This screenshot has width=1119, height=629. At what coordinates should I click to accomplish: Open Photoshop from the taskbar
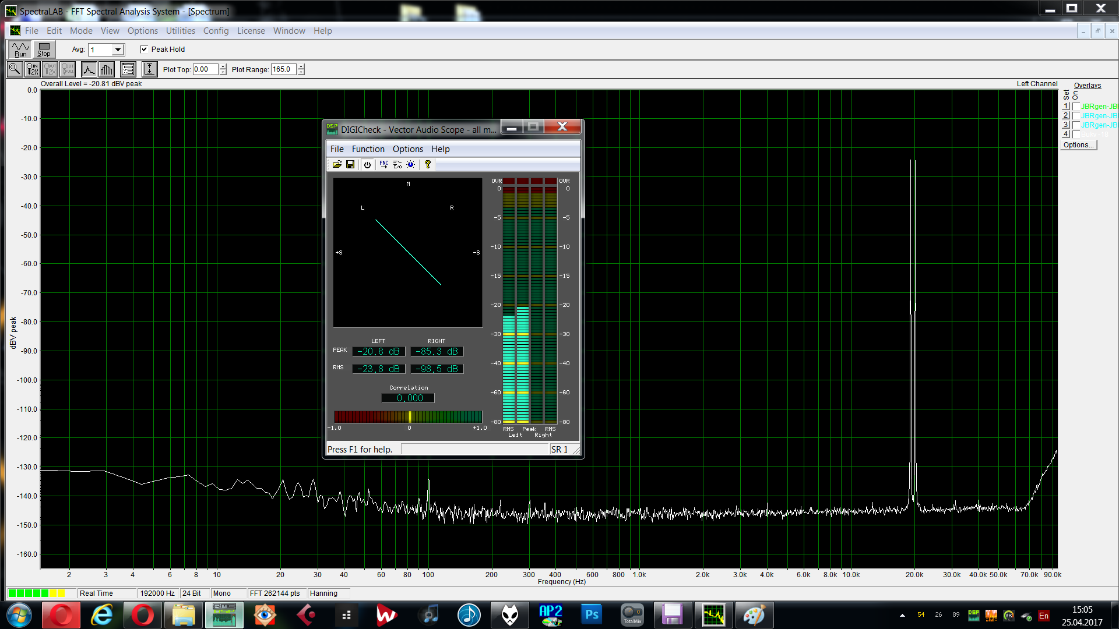coord(592,615)
